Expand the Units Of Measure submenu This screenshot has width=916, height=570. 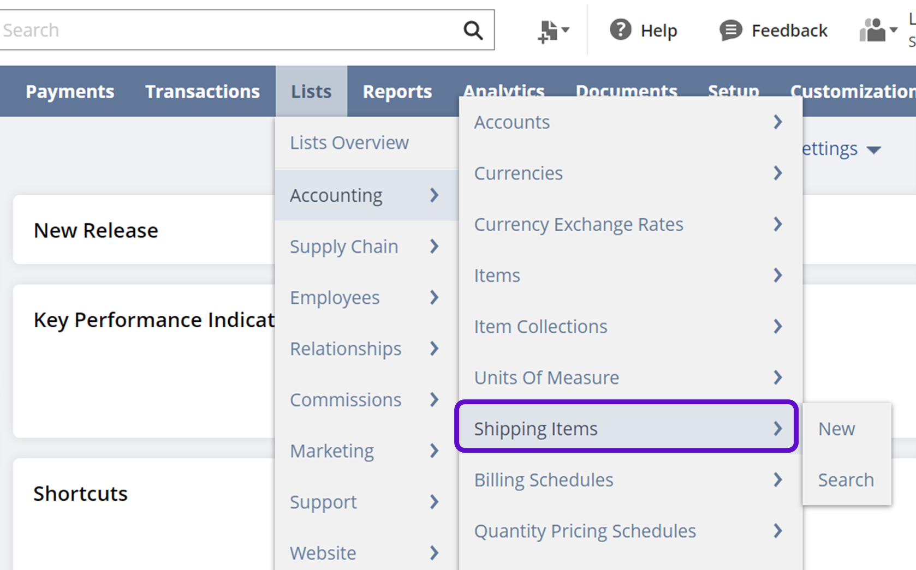[628, 377]
